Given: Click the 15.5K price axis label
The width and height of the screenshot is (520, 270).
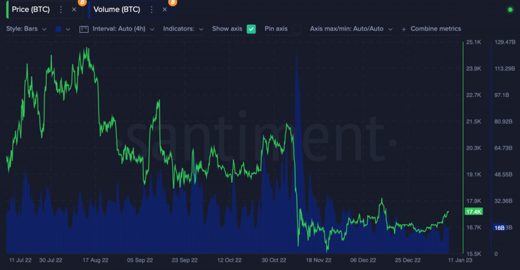Looking at the screenshot, I should [474, 254].
